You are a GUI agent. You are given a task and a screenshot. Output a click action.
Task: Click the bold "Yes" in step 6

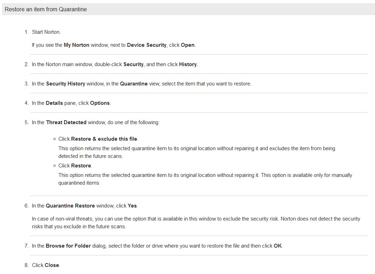[x=132, y=206]
